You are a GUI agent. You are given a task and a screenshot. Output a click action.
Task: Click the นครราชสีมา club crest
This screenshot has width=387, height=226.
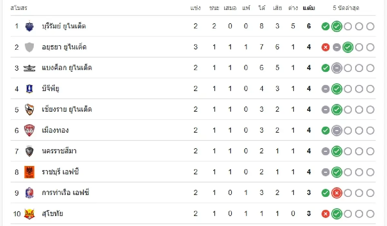[29, 151]
